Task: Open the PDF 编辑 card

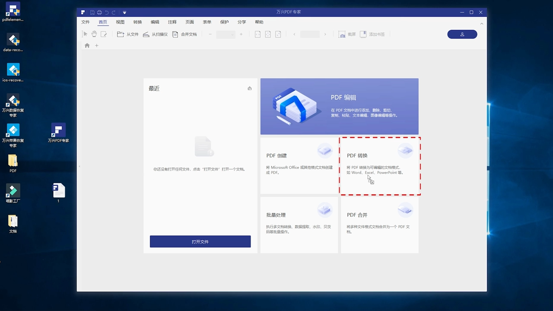Action: 340,106
